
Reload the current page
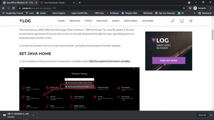[13, 8]
